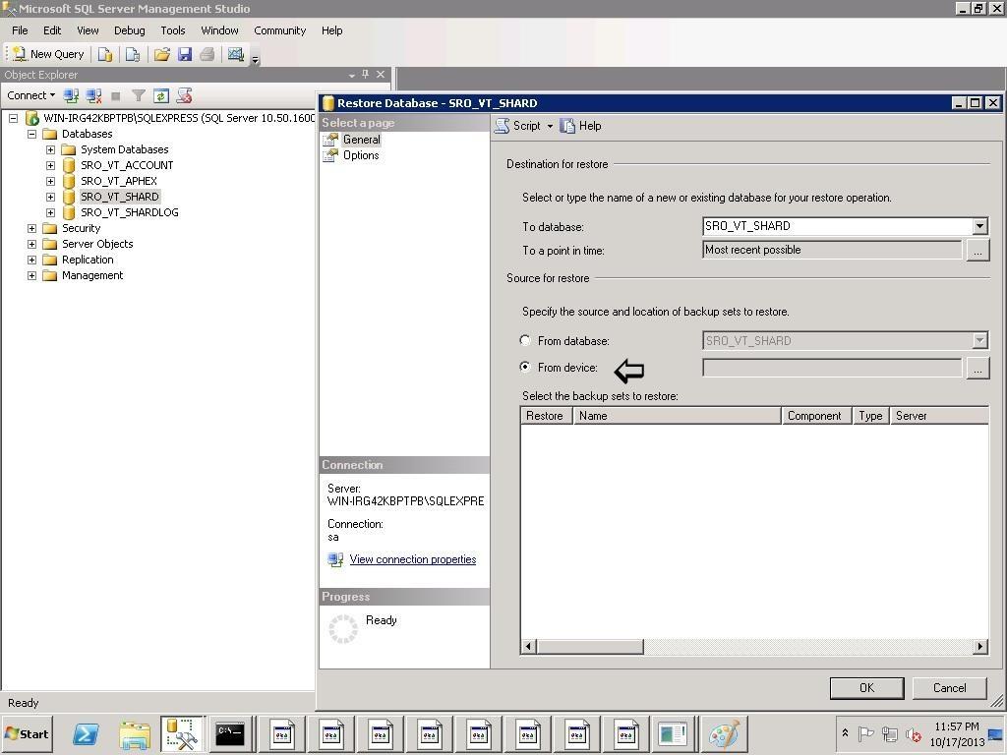Select the From database radio button

[x=525, y=340]
